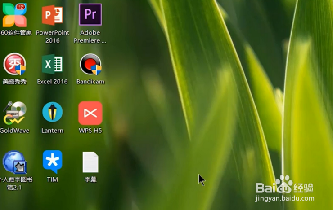This screenshot has height=210, width=333.
Task: Click the "Lantern" label text
Action: 53,131
